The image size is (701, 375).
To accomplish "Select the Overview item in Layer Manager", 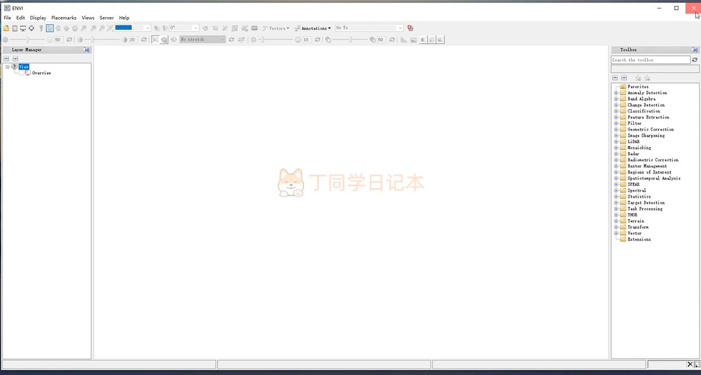I will click(x=41, y=73).
